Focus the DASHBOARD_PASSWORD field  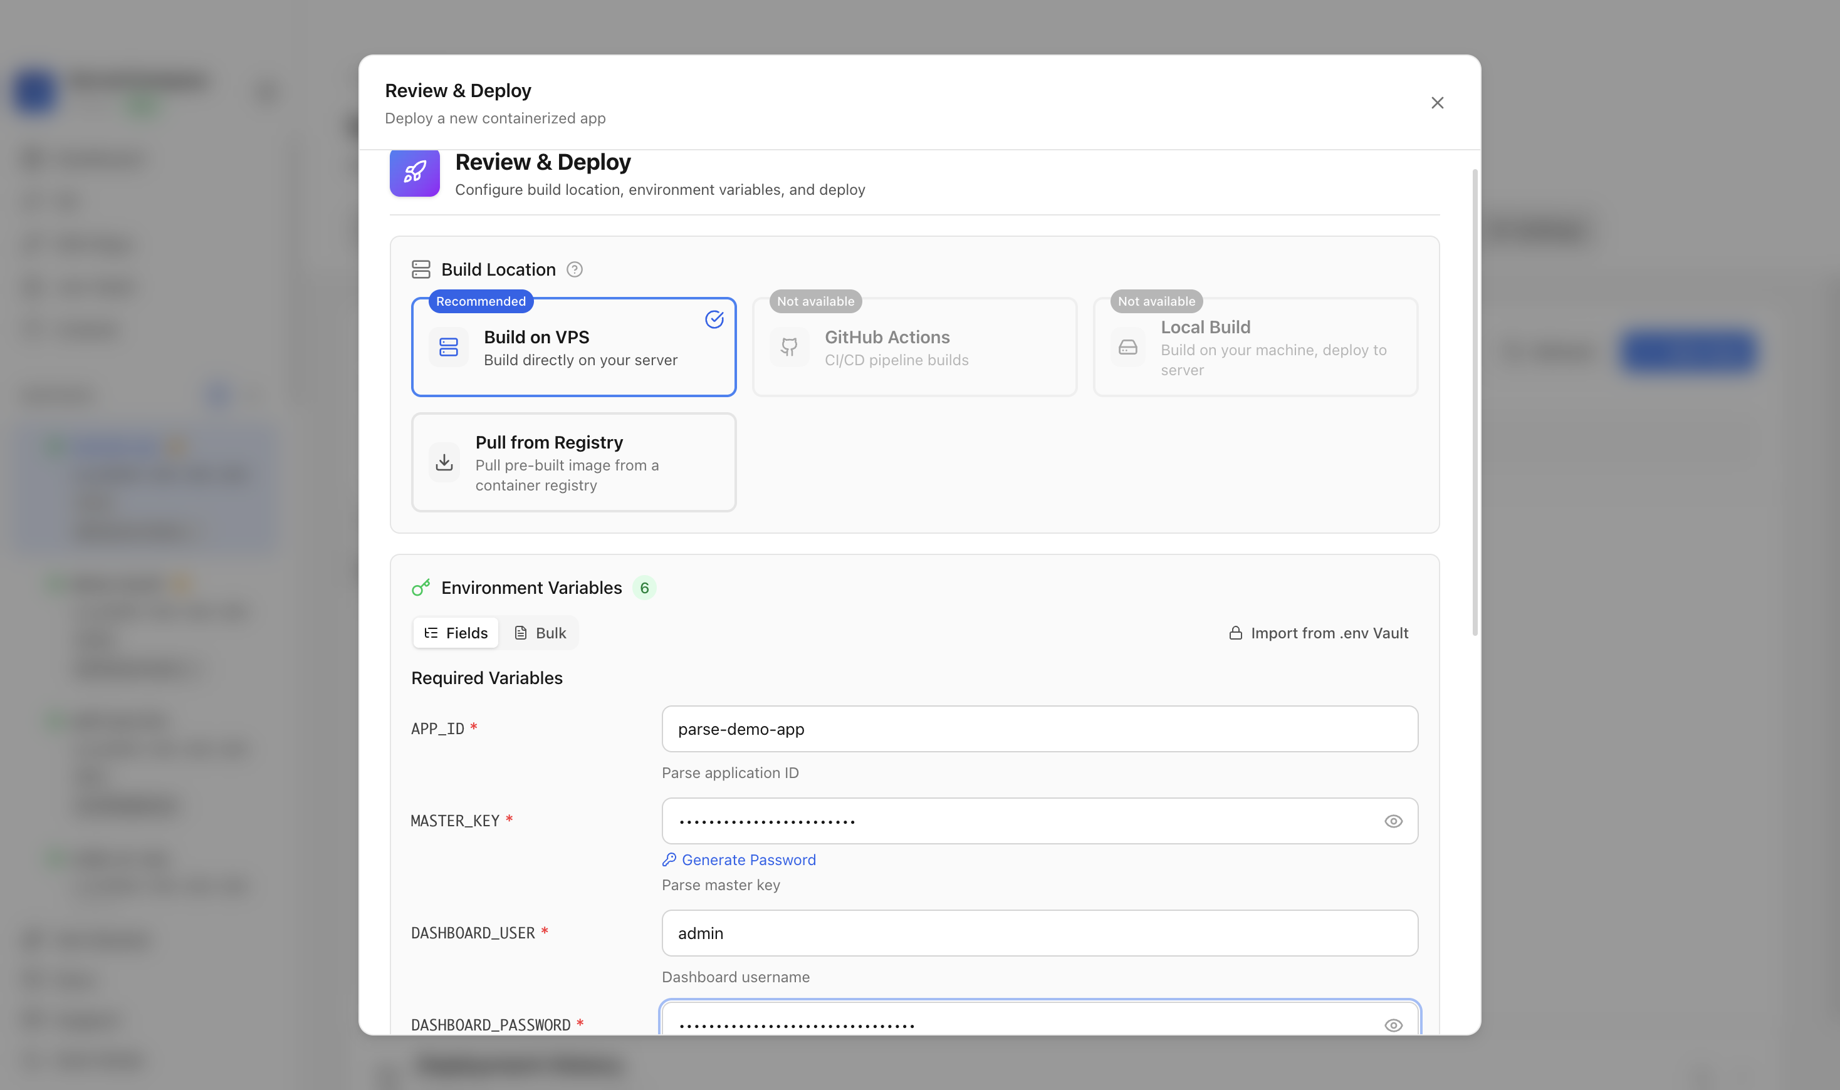coord(1040,1018)
